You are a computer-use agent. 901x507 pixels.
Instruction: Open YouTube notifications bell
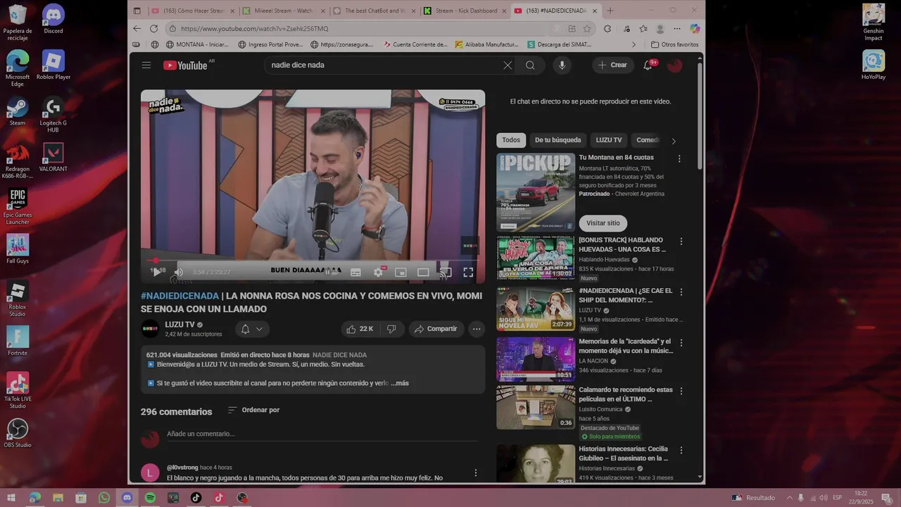click(x=648, y=65)
